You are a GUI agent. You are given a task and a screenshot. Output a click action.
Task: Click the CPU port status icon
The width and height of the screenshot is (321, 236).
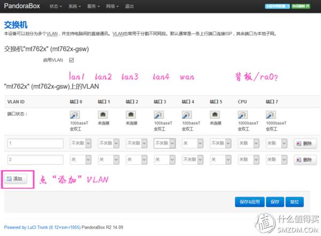(242, 115)
